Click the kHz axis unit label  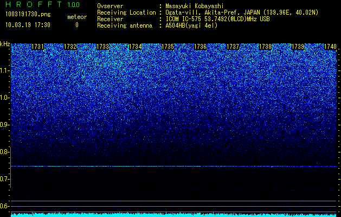[x=5, y=44]
